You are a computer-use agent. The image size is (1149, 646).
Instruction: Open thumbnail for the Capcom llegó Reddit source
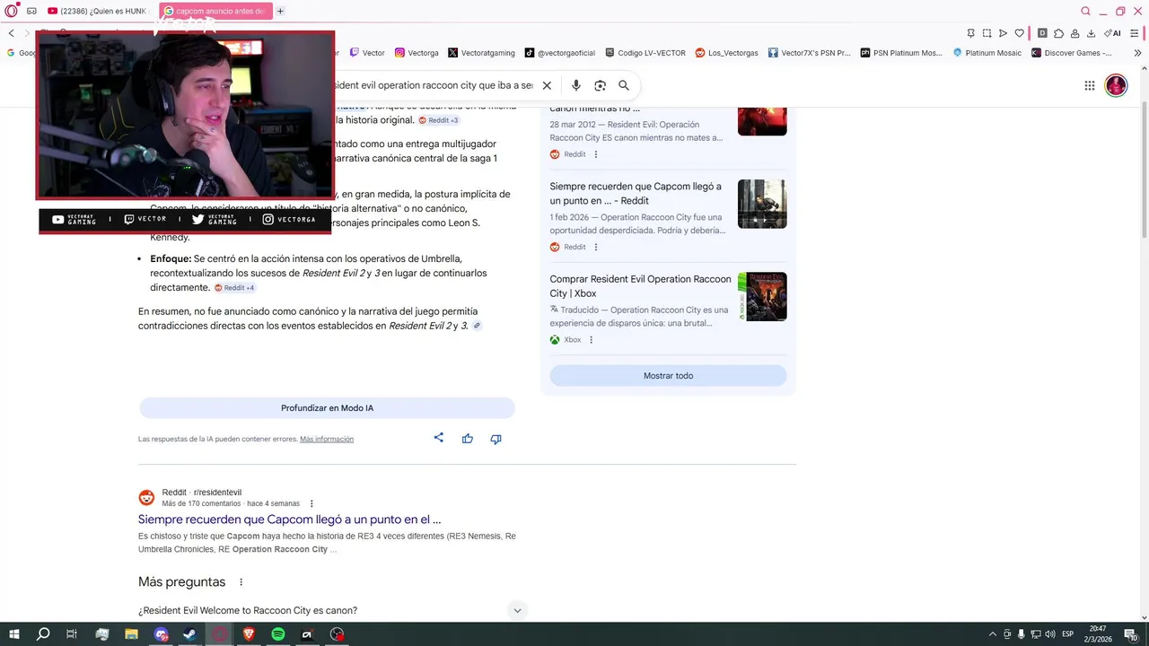point(762,204)
